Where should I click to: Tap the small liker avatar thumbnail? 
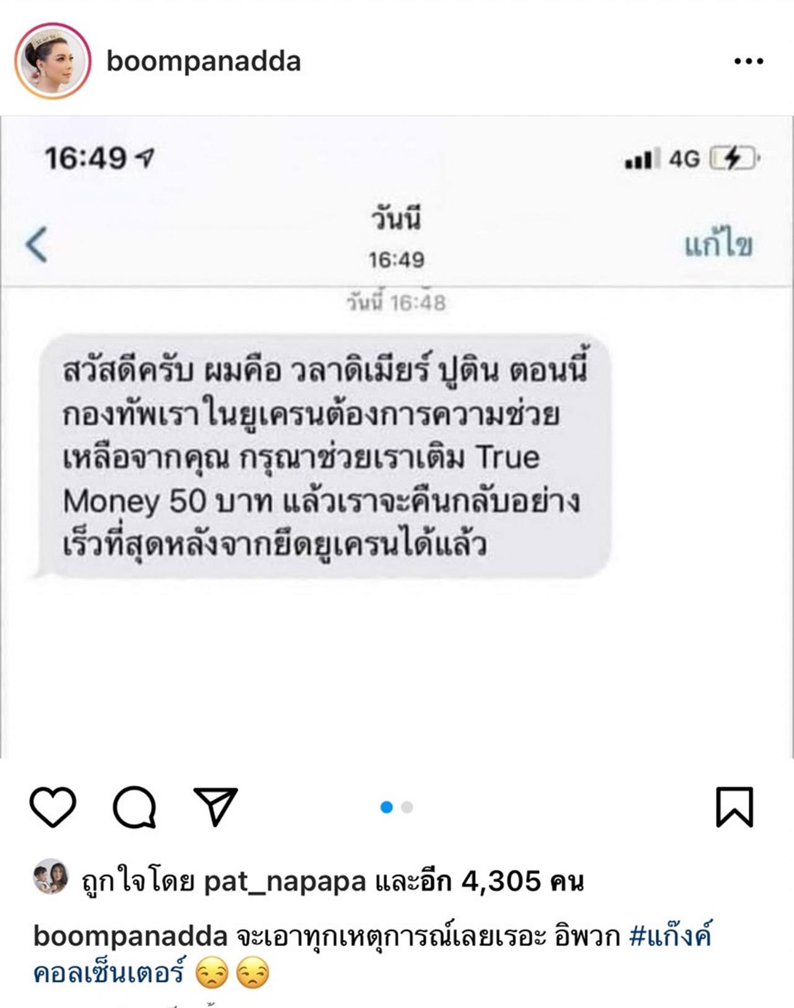(x=50, y=876)
